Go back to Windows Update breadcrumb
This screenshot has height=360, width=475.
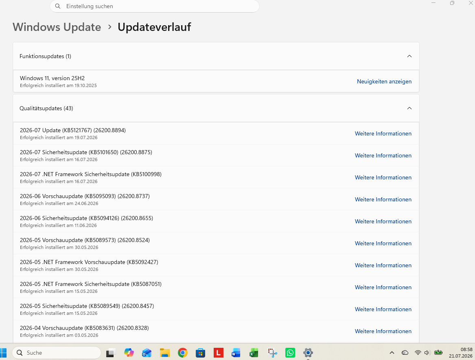click(57, 27)
